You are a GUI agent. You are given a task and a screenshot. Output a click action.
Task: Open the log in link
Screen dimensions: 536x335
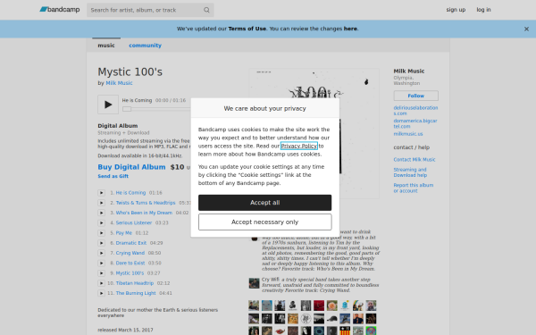click(x=483, y=10)
